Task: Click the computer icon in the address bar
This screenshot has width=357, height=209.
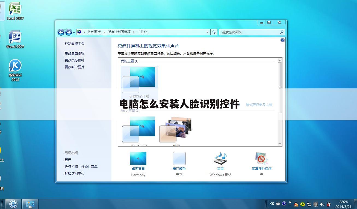Action: pos(79,32)
